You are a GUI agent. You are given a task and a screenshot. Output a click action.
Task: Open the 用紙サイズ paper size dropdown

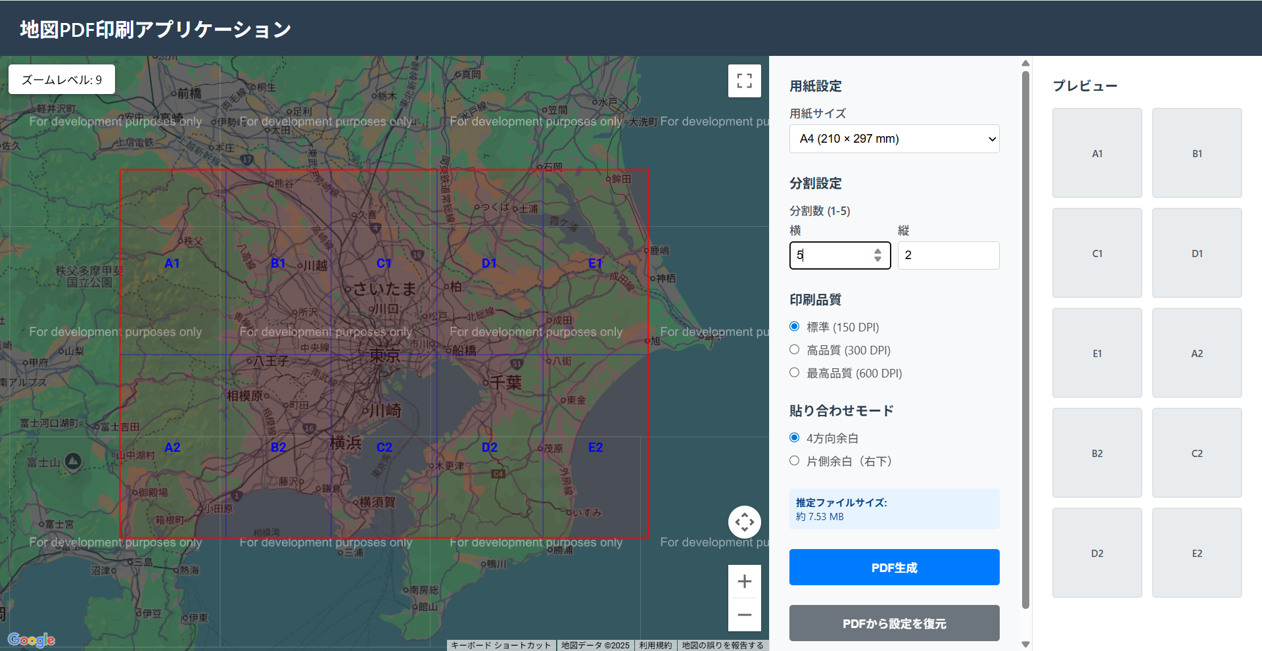895,139
